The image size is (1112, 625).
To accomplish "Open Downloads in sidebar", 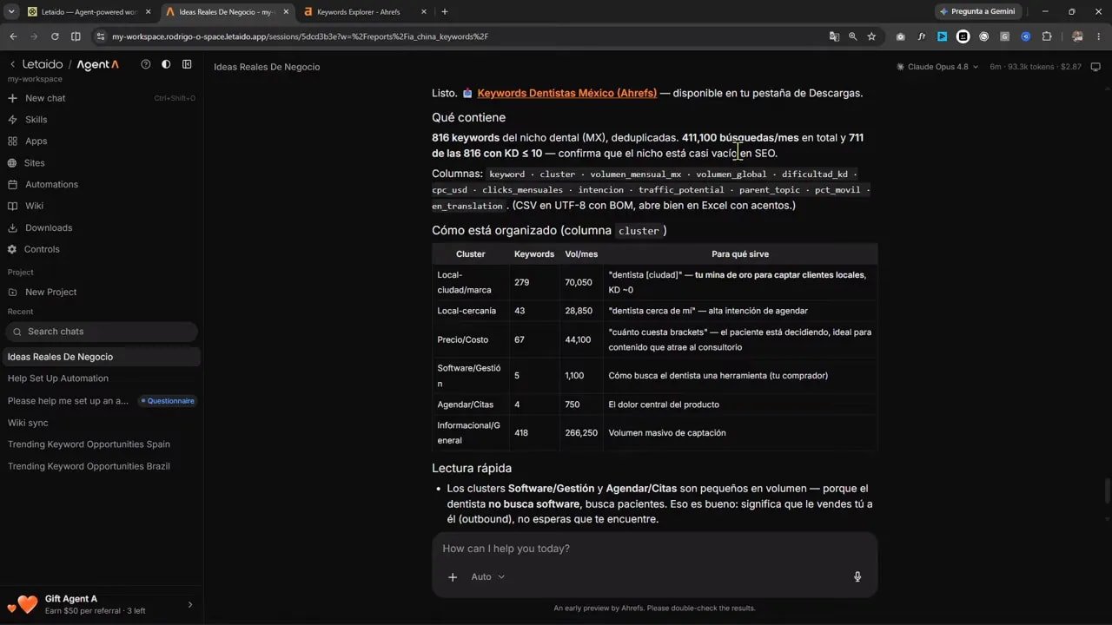I will click(x=49, y=227).
